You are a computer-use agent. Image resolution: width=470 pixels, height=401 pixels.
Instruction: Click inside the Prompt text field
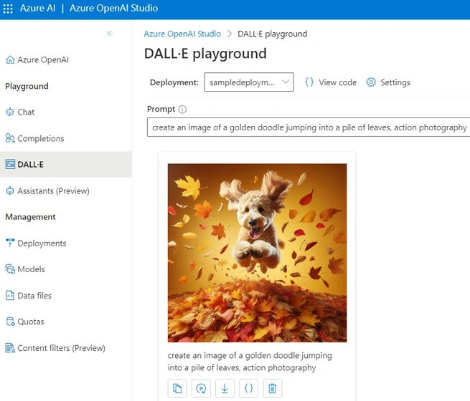[309, 127]
